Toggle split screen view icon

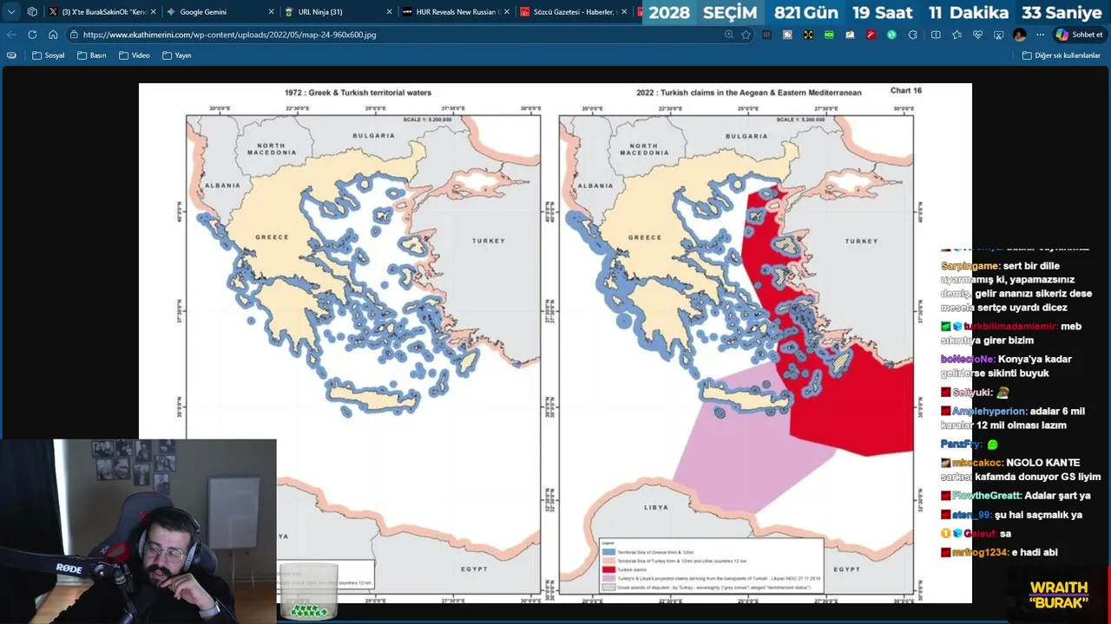936,35
